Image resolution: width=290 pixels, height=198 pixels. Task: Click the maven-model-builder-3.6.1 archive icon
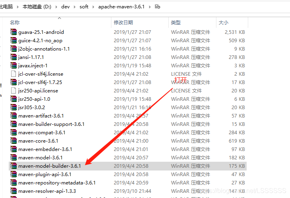pyautogui.click(x=14, y=166)
